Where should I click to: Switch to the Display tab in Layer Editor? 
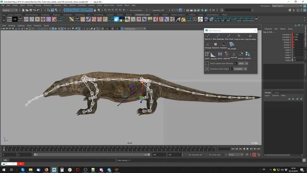coord(268,93)
